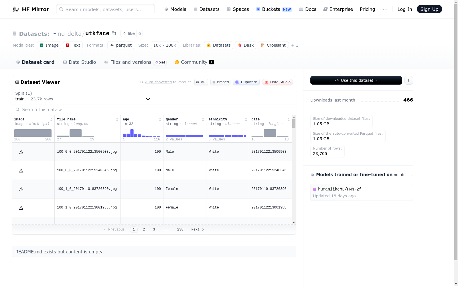The height and width of the screenshot is (286, 458).
Task: Switch to the Dataset card tab
Action: coord(35,62)
